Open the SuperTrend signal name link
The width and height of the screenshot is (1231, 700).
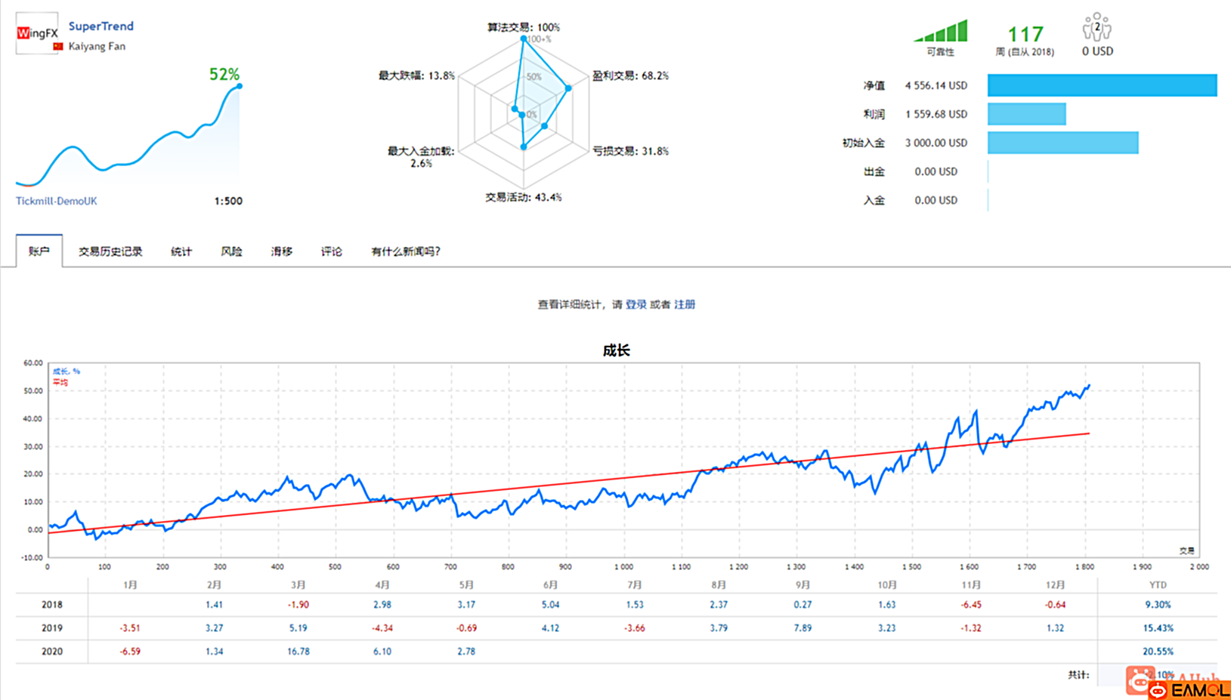pos(101,26)
